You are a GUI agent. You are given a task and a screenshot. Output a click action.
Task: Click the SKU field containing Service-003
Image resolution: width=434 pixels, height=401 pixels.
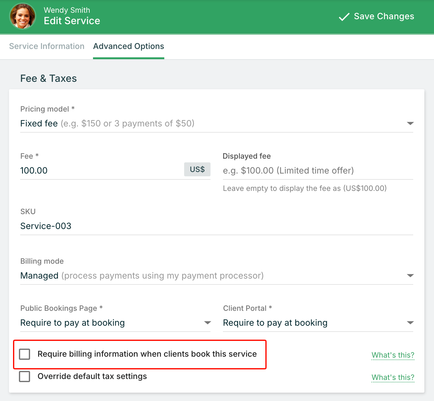216,226
